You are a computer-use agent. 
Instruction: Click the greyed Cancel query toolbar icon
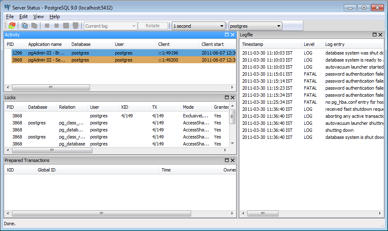[x=47, y=26]
